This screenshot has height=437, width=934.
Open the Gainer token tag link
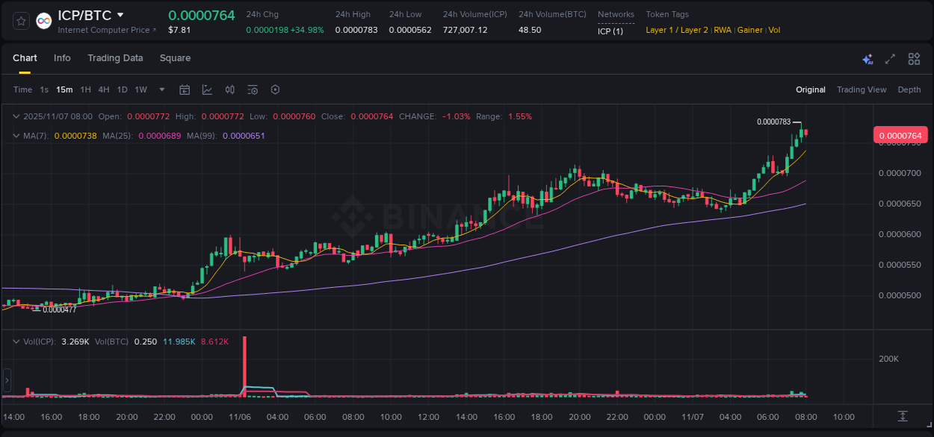(749, 30)
